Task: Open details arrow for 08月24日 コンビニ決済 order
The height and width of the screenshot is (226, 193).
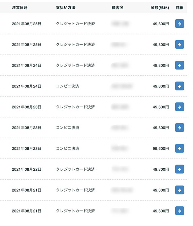Action: (180, 86)
